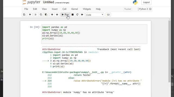Open the command palette keyboard icon
This screenshot has width=174, height=97.
[x=108, y=15]
